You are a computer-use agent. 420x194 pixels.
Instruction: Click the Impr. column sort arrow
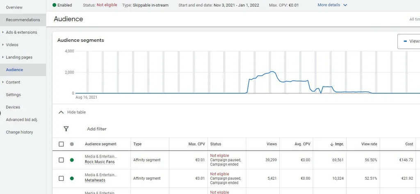pos(331,144)
